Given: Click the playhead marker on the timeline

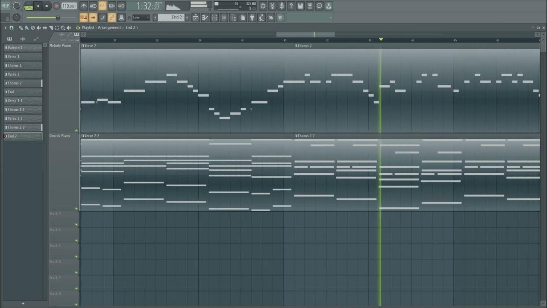Looking at the screenshot, I should [381, 39].
